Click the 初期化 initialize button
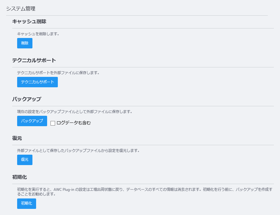This screenshot has height=215, width=280. [x=26, y=204]
